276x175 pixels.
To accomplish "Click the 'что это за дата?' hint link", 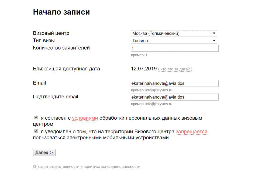I will (175, 69).
